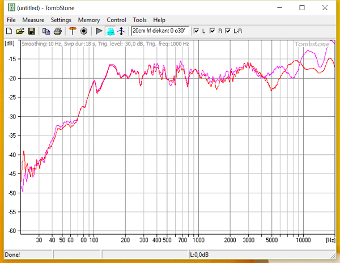340x263 pixels.
Task: Click the 5000 Hz axis label
Action: [x=271, y=240]
